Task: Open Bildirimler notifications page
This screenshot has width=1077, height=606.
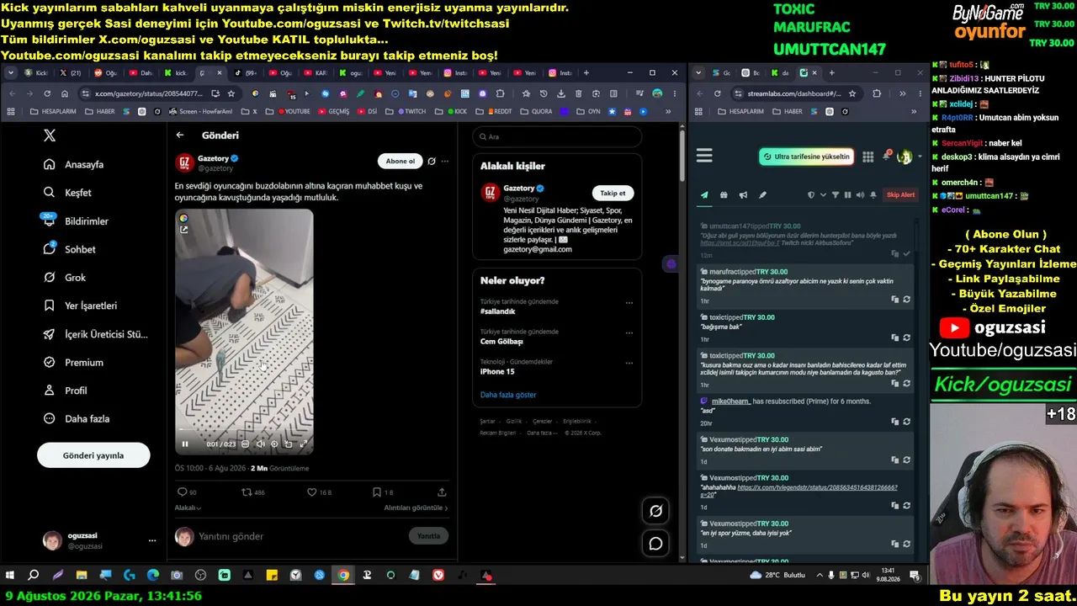Action: [77, 221]
